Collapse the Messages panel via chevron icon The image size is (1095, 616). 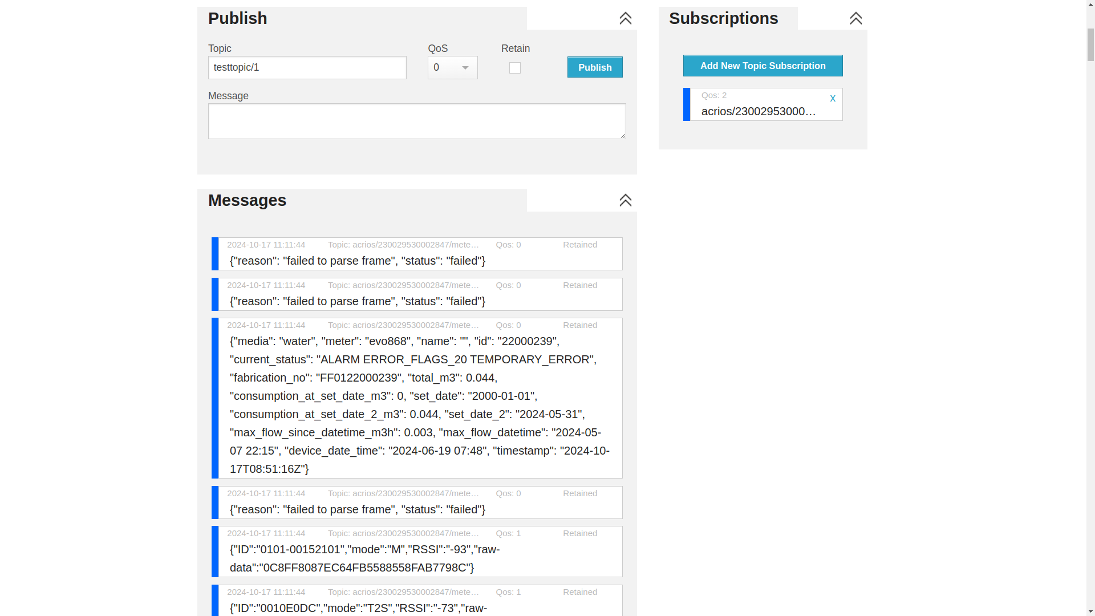(625, 201)
